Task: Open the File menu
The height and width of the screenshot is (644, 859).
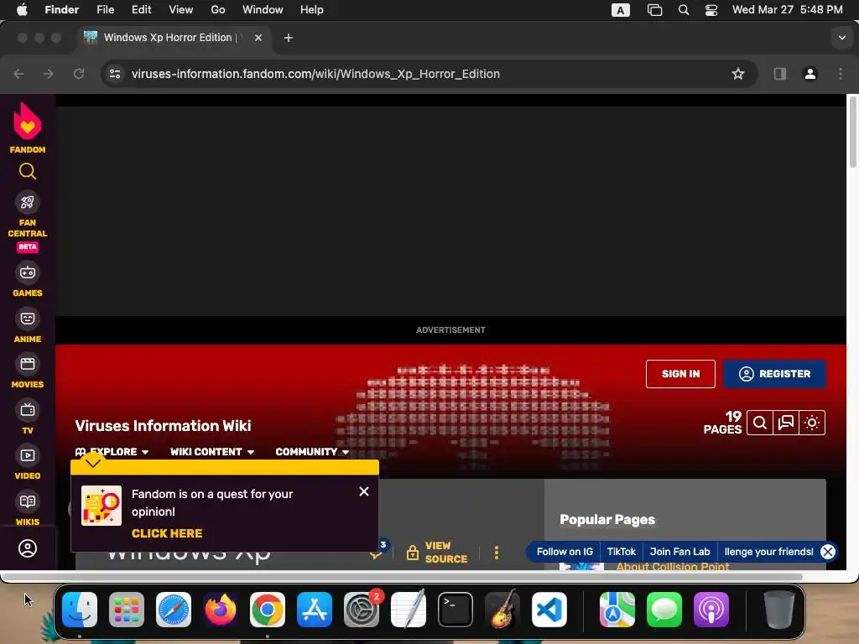Action: [105, 10]
